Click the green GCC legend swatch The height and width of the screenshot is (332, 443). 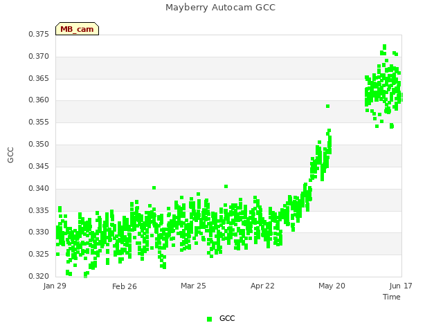[209, 319]
